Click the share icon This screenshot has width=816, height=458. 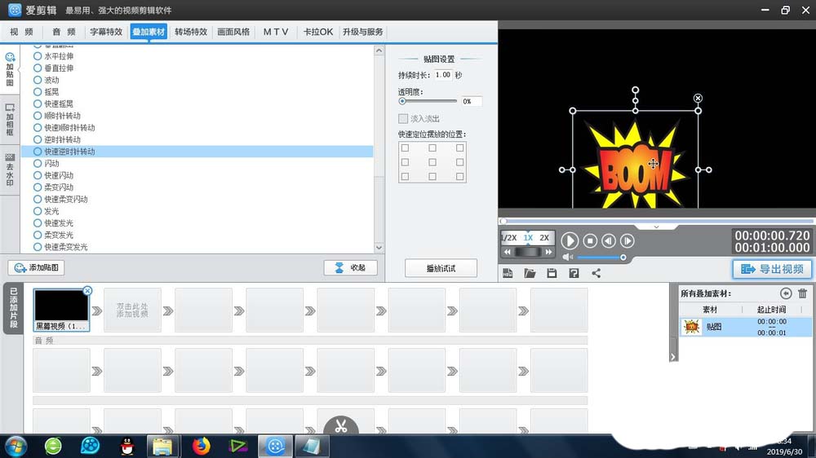tap(596, 274)
